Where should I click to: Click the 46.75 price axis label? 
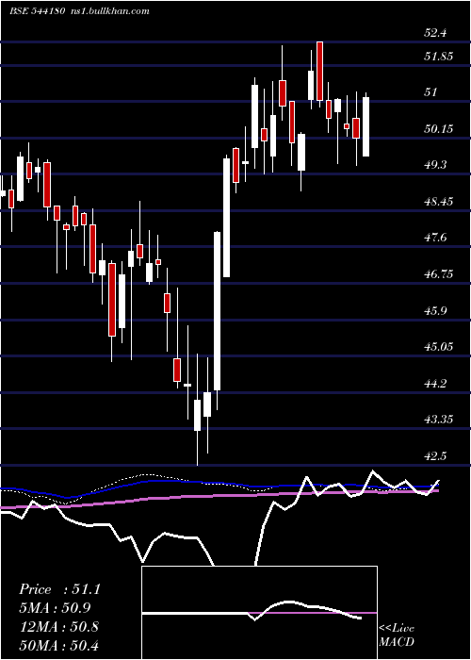pyautogui.click(x=439, y=274)
